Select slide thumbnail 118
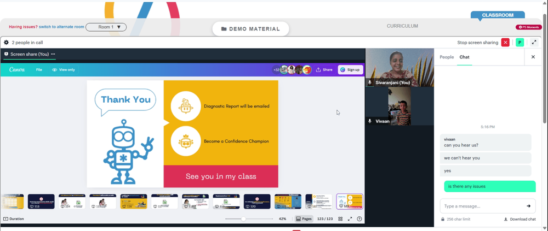The width and height of the screenshot is (548, 231). 196,202
